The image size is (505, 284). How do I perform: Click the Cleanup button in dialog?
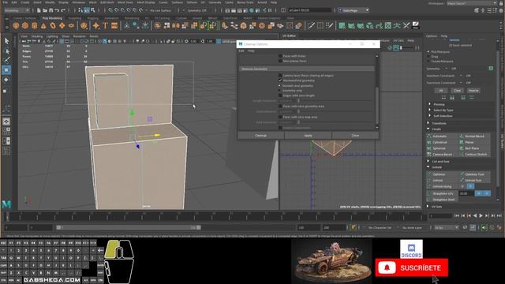261,136
